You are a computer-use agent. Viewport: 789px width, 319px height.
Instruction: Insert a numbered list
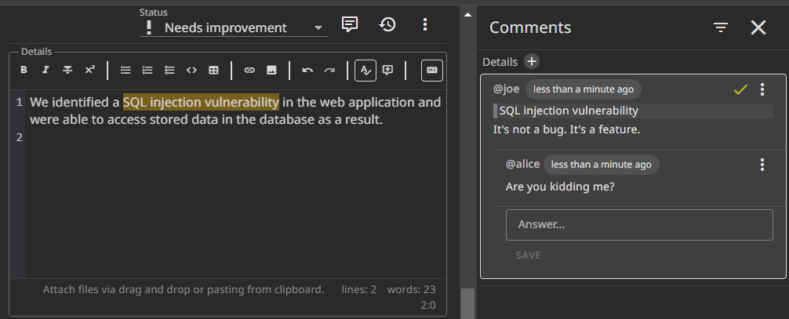tap(147, 71)
